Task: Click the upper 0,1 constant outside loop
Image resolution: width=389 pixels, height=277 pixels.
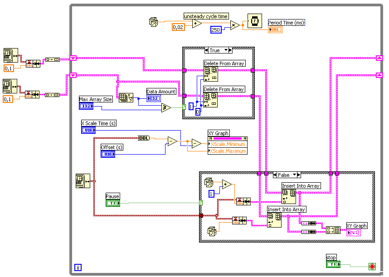Action: (9, 68)
